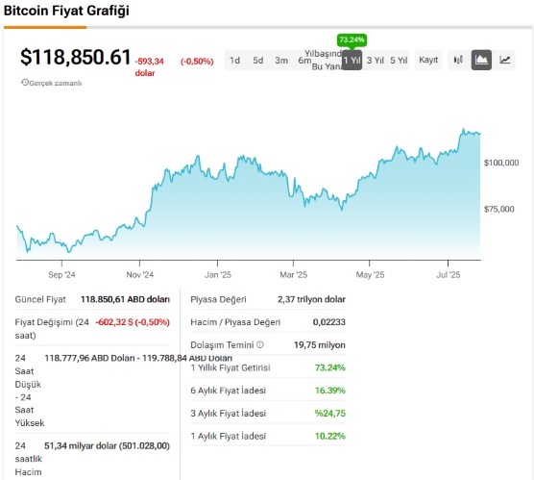The image size is (534, 480).
Task: Select the 1 Yıl time range
Action: click(352, 61)
